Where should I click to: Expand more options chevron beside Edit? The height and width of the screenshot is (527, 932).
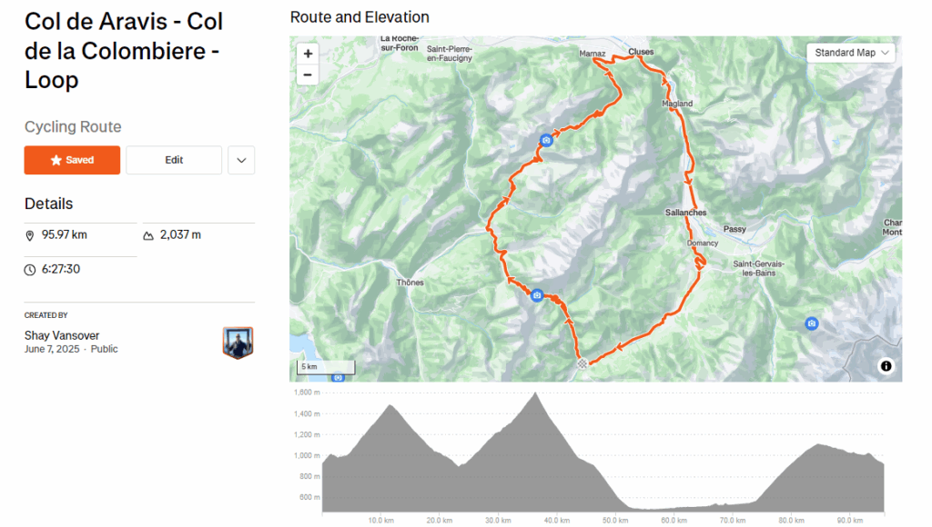(x=241, y=160)
